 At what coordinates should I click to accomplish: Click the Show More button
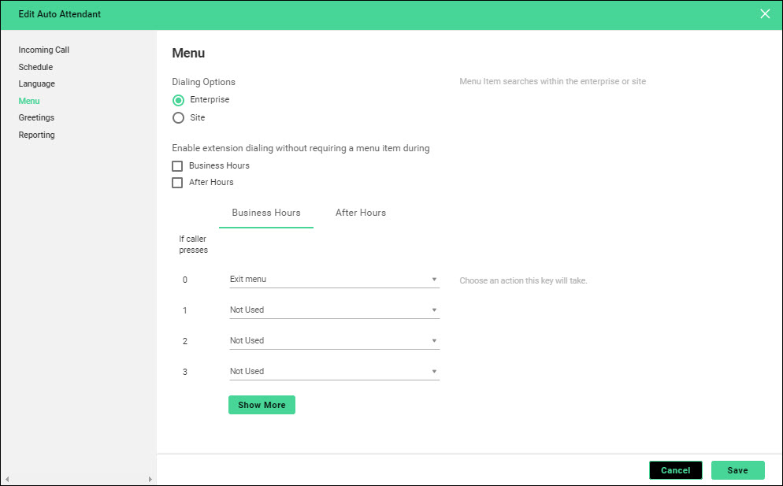262,405
